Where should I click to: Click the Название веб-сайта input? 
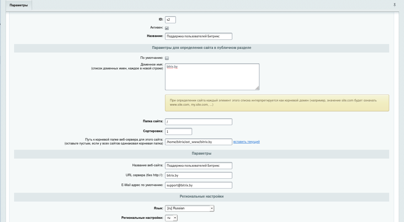[198, 166]
